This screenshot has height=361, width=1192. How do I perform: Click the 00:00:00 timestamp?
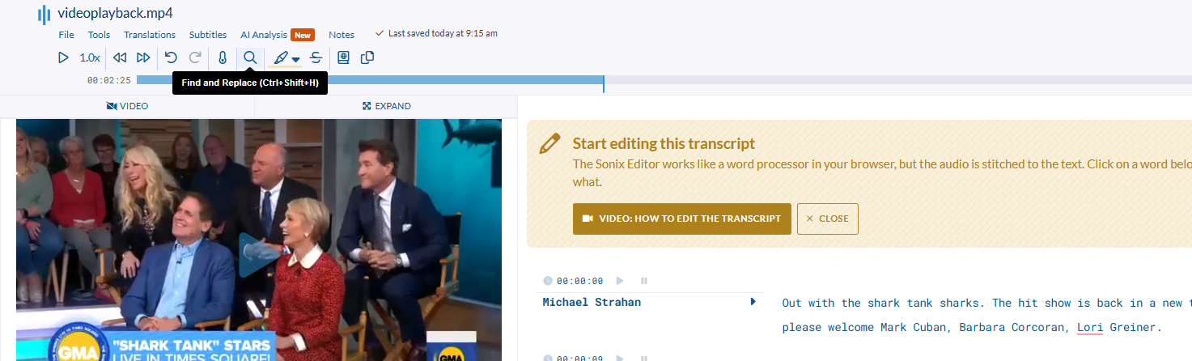coord(579,281)
